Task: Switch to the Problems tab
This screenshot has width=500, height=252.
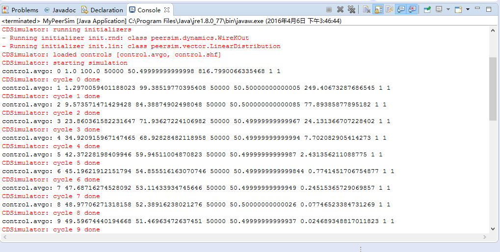Action: pyautogui.click(x=20, y=10)
